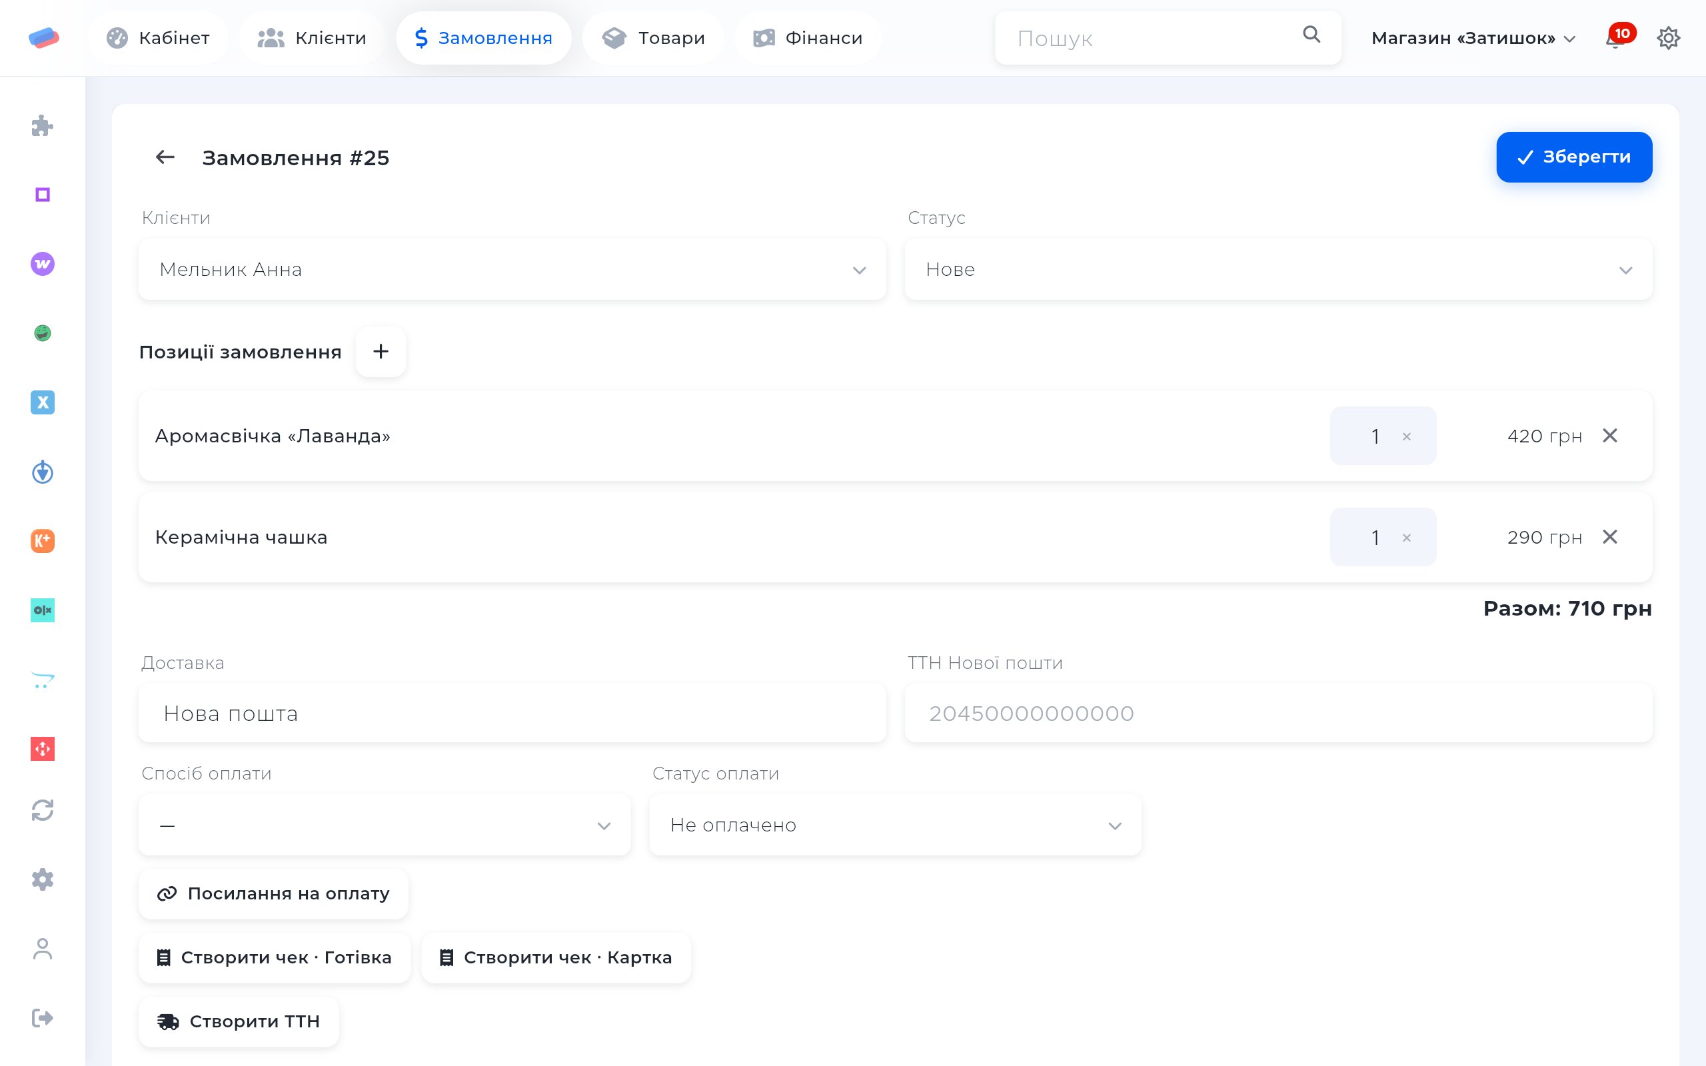This screenshot has height=1066, width=1706.
Task: Click the Створити ТТН button
Action: (239, 1021)
